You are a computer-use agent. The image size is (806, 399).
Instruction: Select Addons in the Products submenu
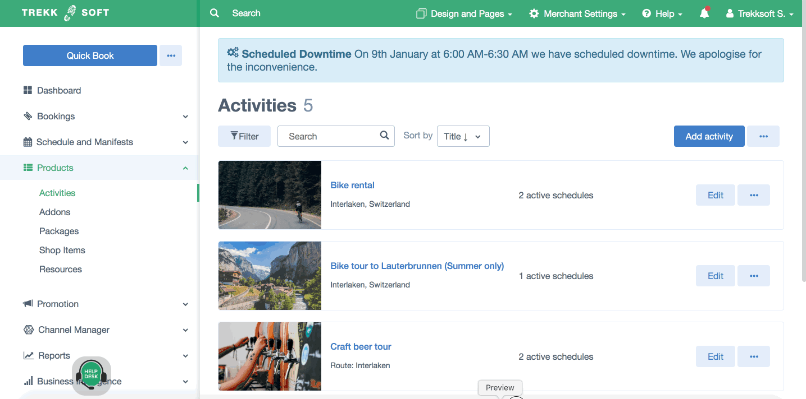pyautogui.click(x=55, y=212)
